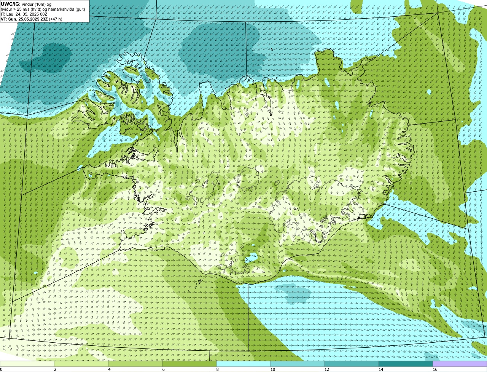
Task: Pick the 4–6 m/s green scale segment
Action: point(135,364)
